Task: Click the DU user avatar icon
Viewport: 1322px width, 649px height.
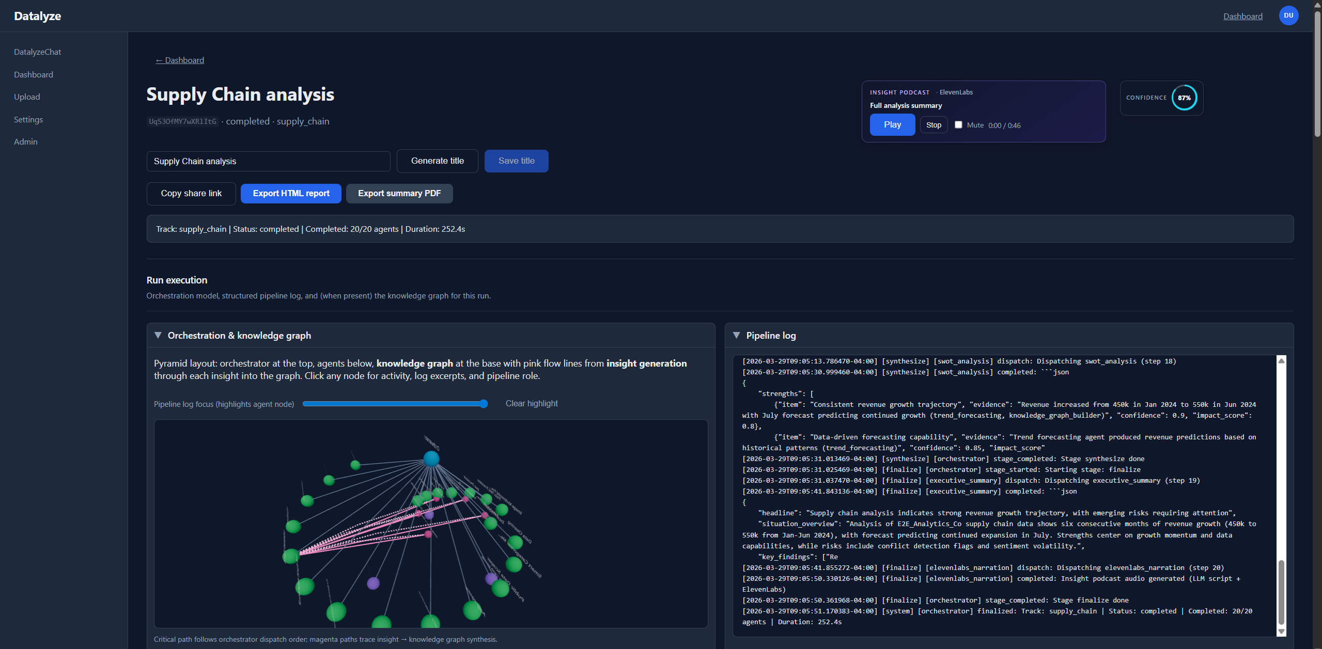Action: coord(1288,15)
